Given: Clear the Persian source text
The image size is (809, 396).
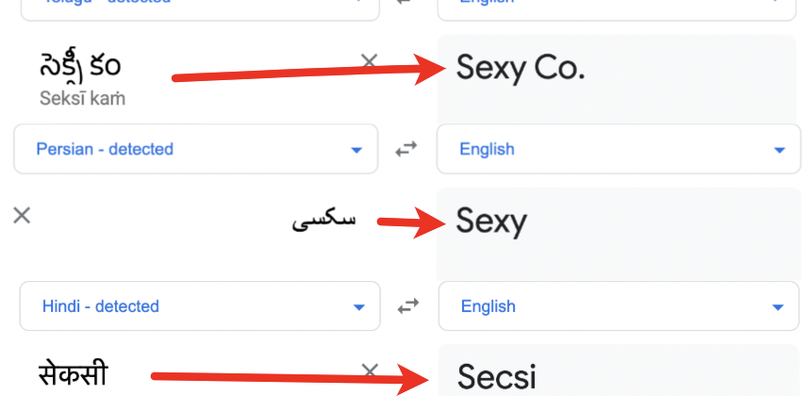Looking at the screenshot, I should 22,215.
